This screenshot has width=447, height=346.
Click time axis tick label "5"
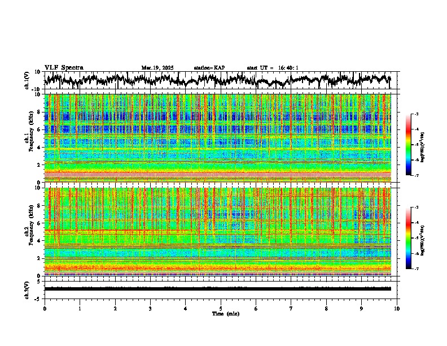coord(221,309)
